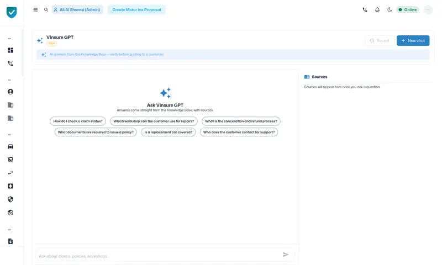Viewport: 442px width, 265px height.
Task: Open the document icon at the sidebar bottom
Action: (x=10, y=241)
